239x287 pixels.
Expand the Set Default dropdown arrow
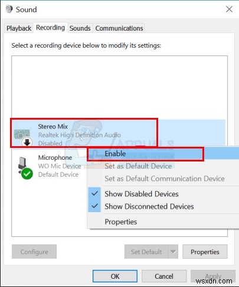coord(173,252)
